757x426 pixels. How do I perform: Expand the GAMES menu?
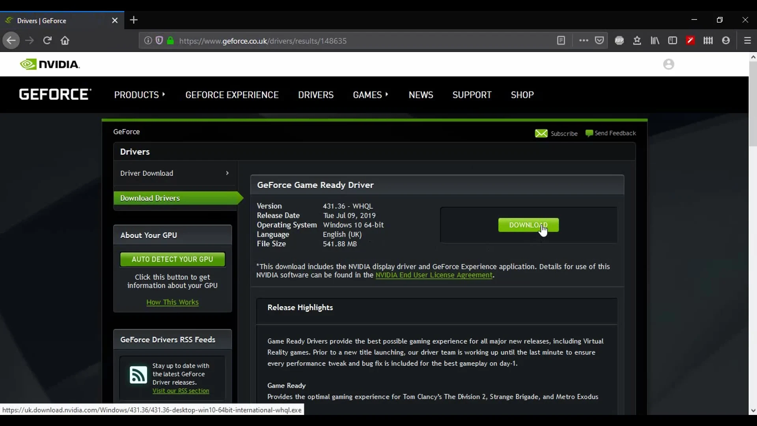(x=371, y=95)
